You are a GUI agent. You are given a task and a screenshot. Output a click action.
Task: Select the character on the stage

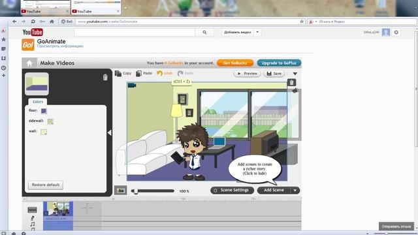pos(193,152)
